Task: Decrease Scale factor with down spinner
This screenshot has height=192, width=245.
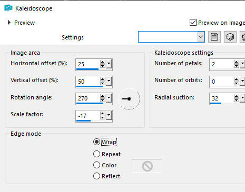Action: [x=103, y=117]
